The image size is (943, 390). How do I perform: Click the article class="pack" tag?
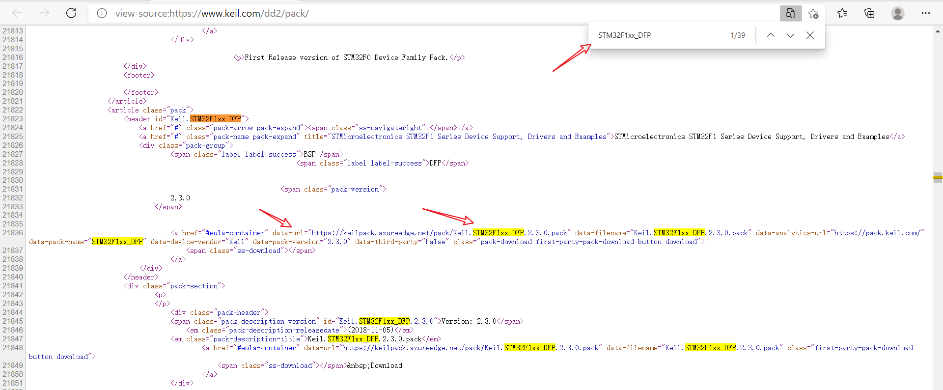[151, 110]
